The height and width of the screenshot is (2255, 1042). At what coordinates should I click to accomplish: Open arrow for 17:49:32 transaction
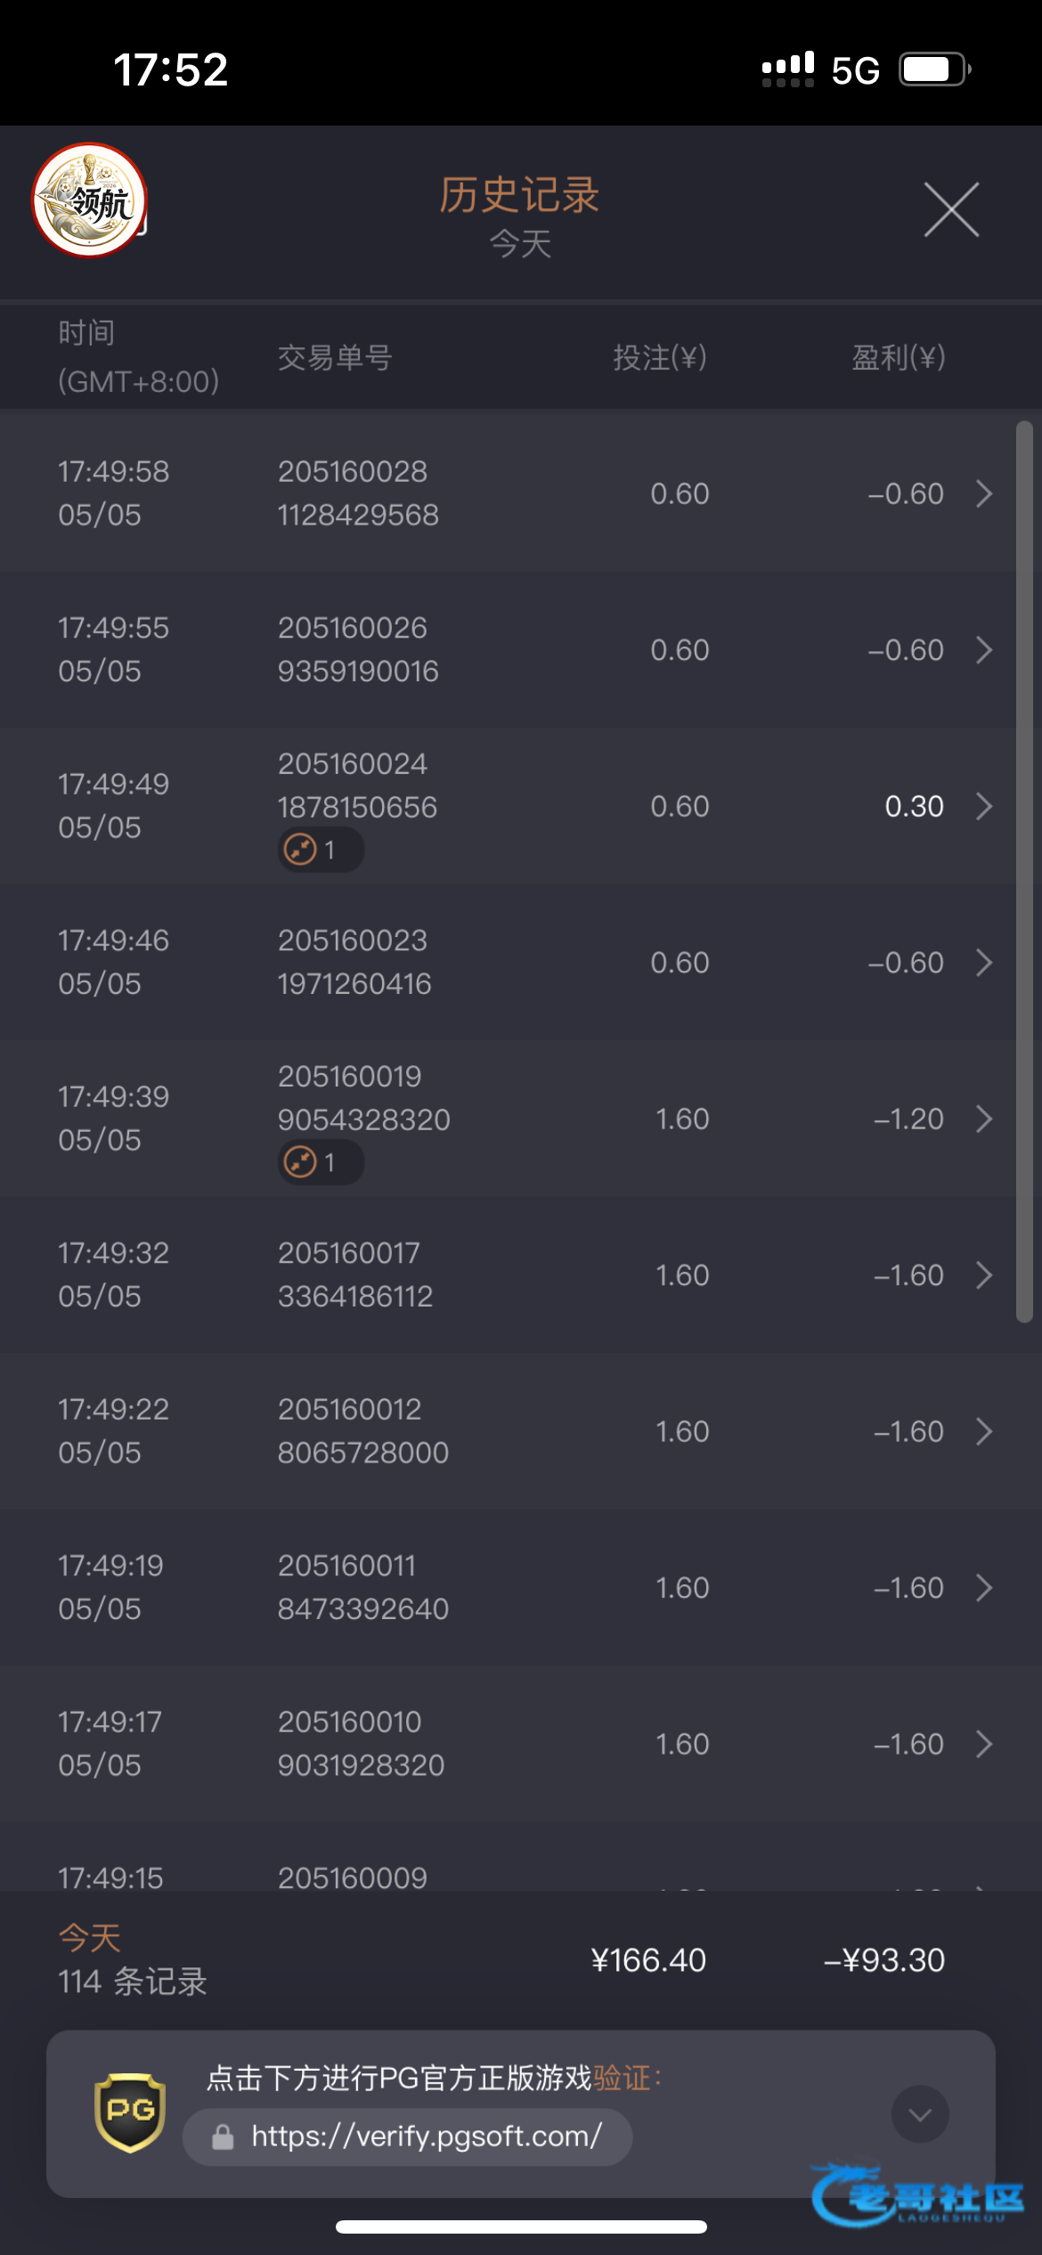[x=983, y=1275]
